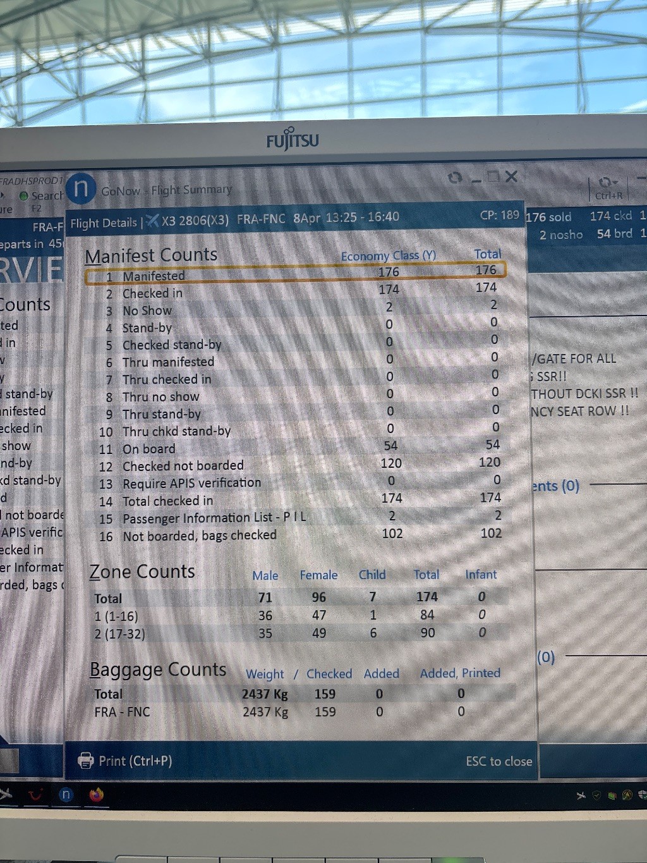Open the green shield icon in system tray
This screenshot has height=863, width=647.
point(596,795)
